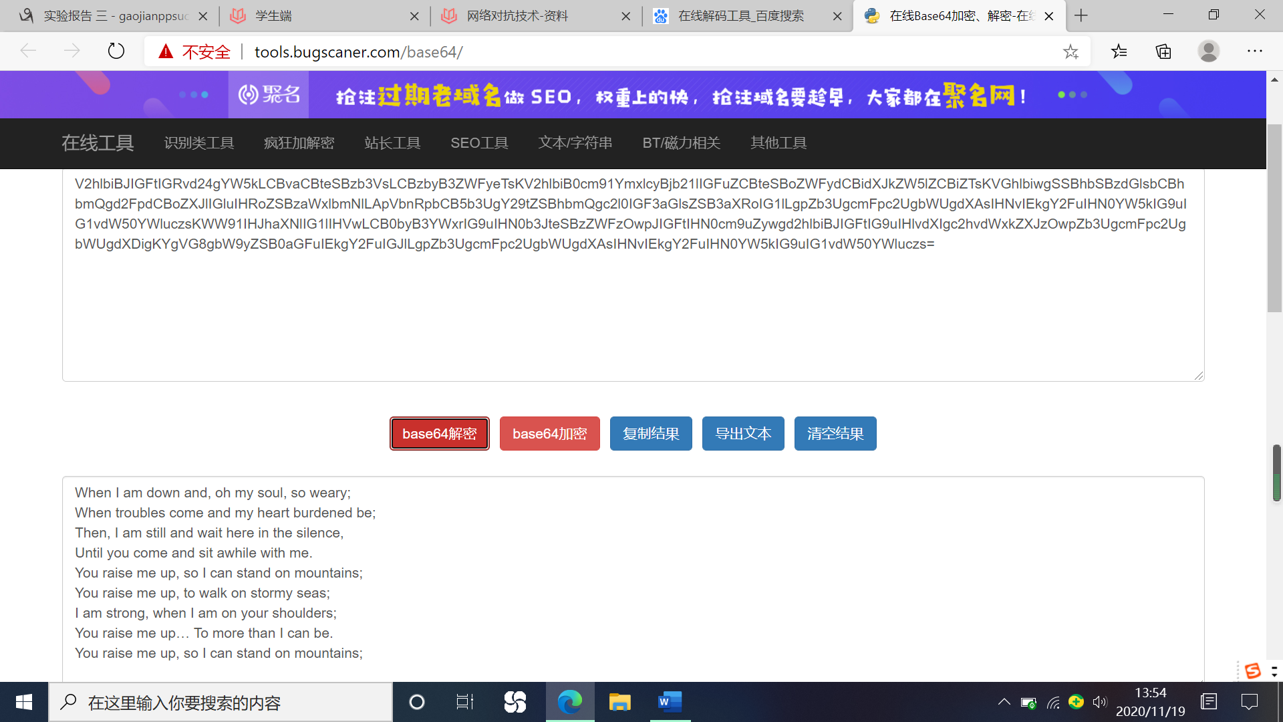Screen dimensions: 1283x722
Task: Open the new tab plus button
Action: coord(1081,15)
